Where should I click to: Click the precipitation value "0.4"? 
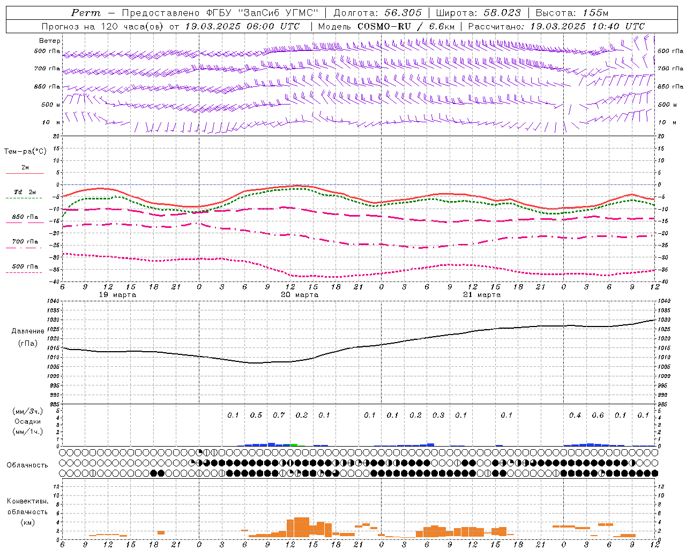click(575, 415)
